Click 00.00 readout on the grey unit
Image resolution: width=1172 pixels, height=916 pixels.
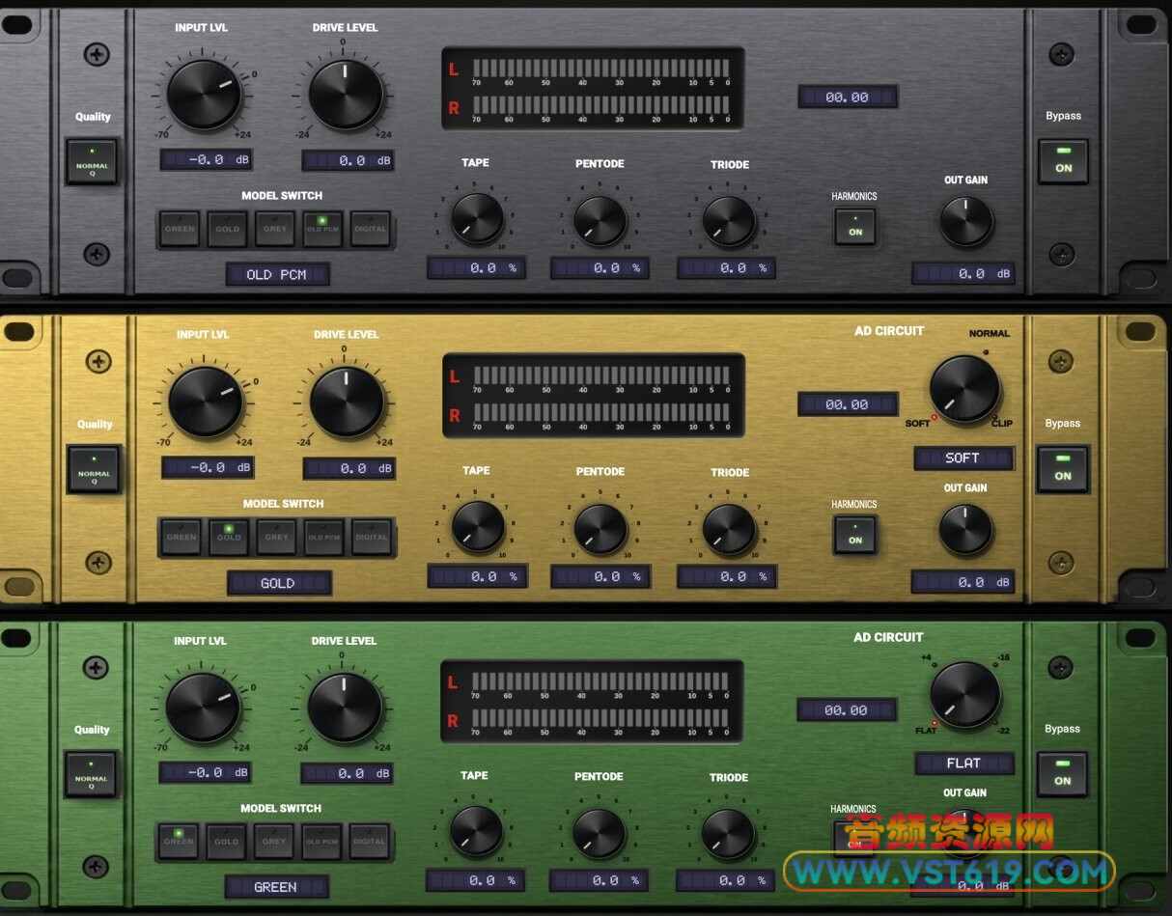(x=848, y=97)
